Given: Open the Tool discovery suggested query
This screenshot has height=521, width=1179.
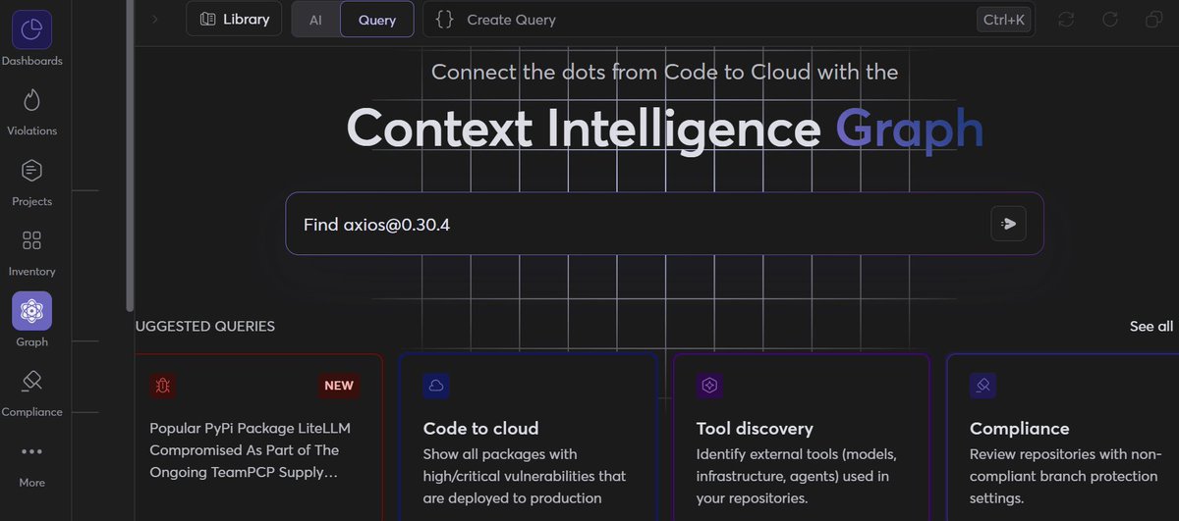Looking at the screenshot, I should point(801,438).
